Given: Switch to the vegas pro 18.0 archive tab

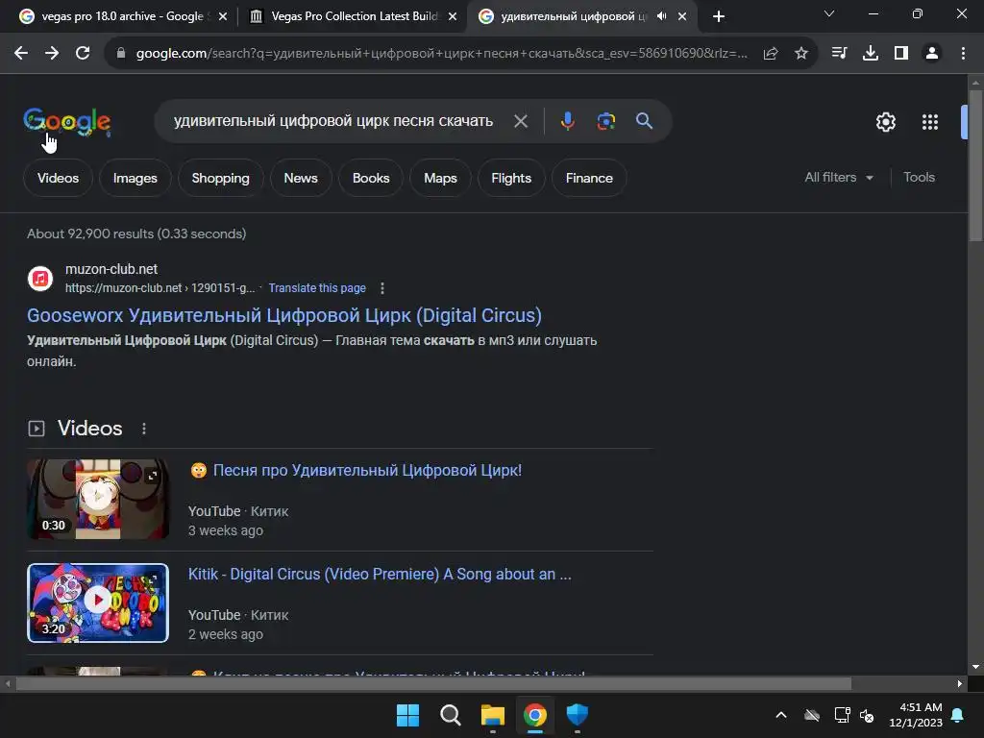Looking at the screenshot, I should (122, 16).
